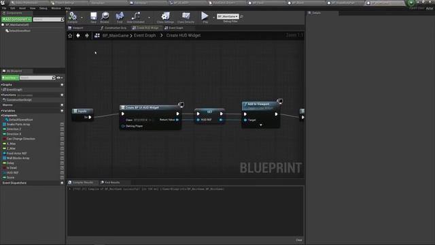435x245 pixels.
Task: Click the Return Value output pin
Action: (177, 120)
